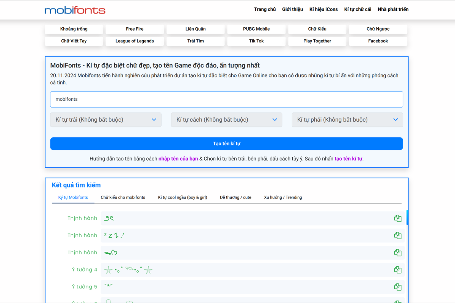Go to Nhà phát triển page
Image resolution: width=455 pixels, height=303 pixels.
[393, 9]
